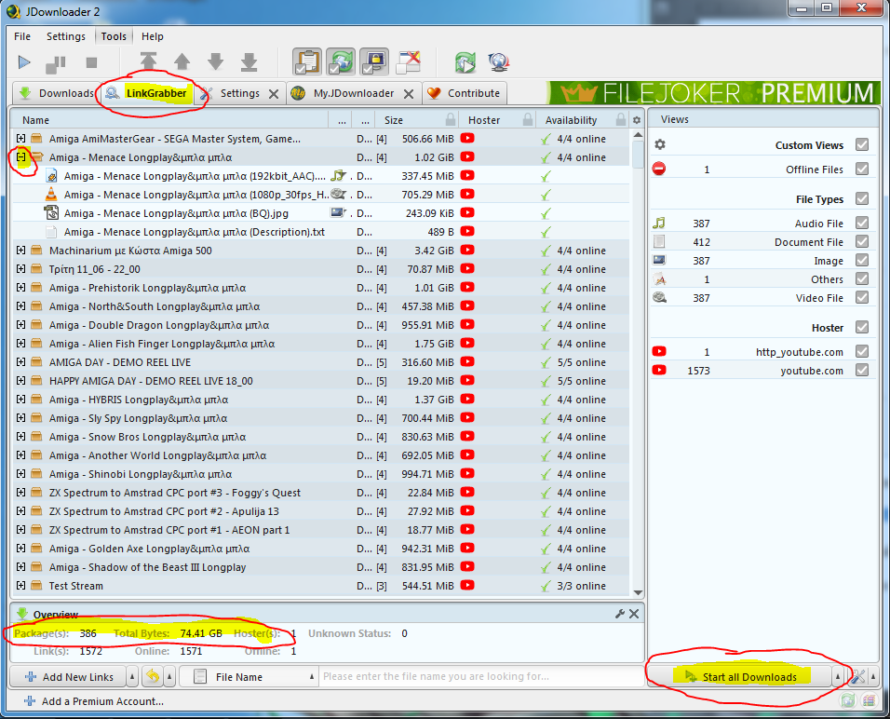Toggle clipboard monitoring icon in toolbar

307,62
